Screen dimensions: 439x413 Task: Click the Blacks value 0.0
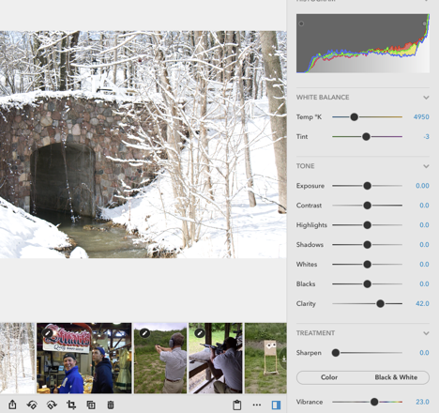(424, 284)
